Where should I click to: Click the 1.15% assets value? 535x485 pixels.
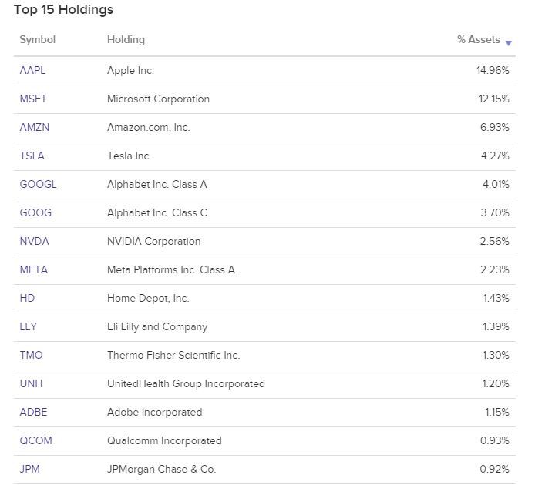coord(496,412)
